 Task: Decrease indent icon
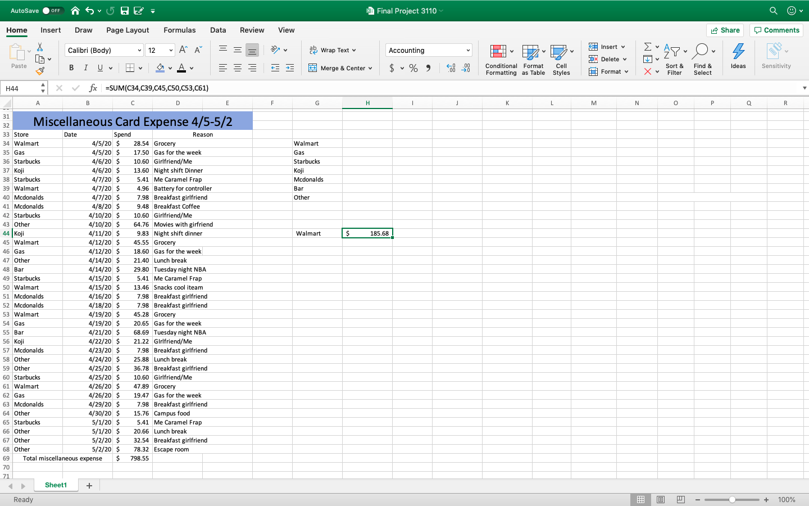coord(275,68)
